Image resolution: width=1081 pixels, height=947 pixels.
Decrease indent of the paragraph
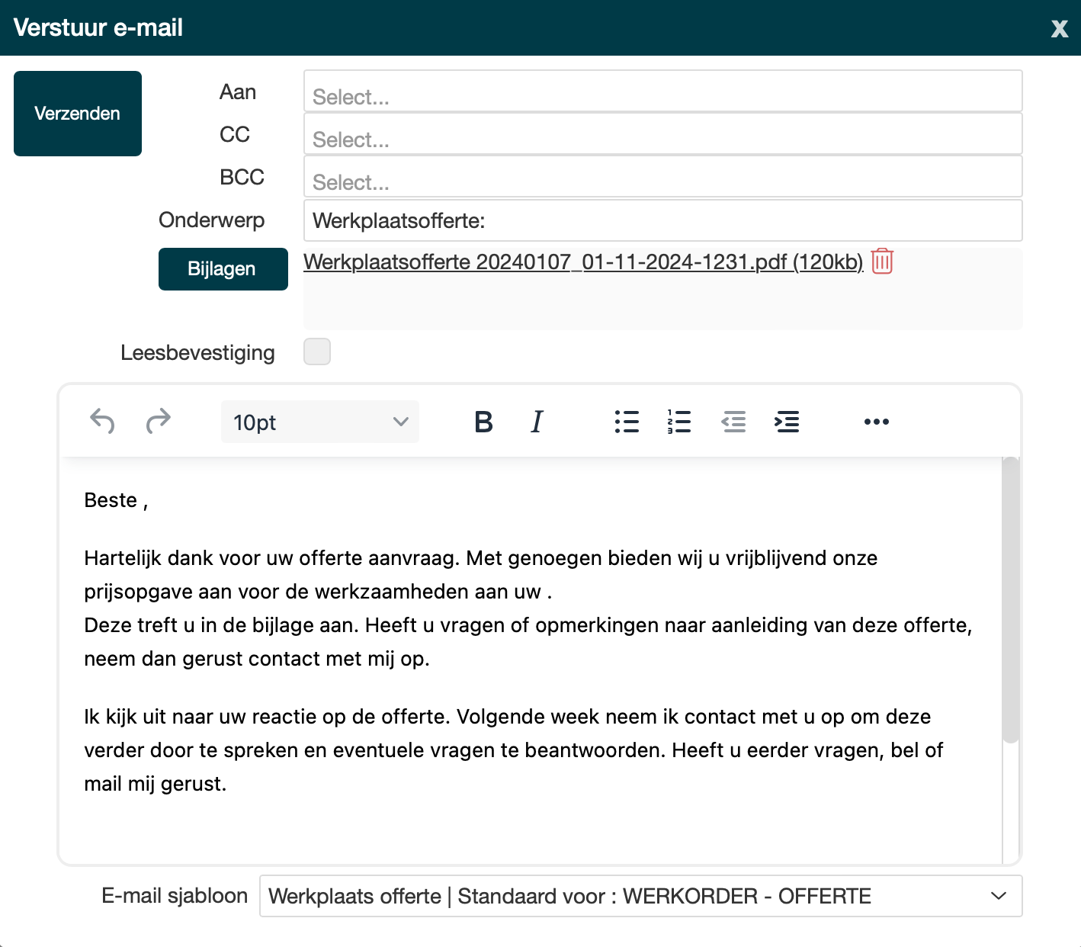pos(733,422)
